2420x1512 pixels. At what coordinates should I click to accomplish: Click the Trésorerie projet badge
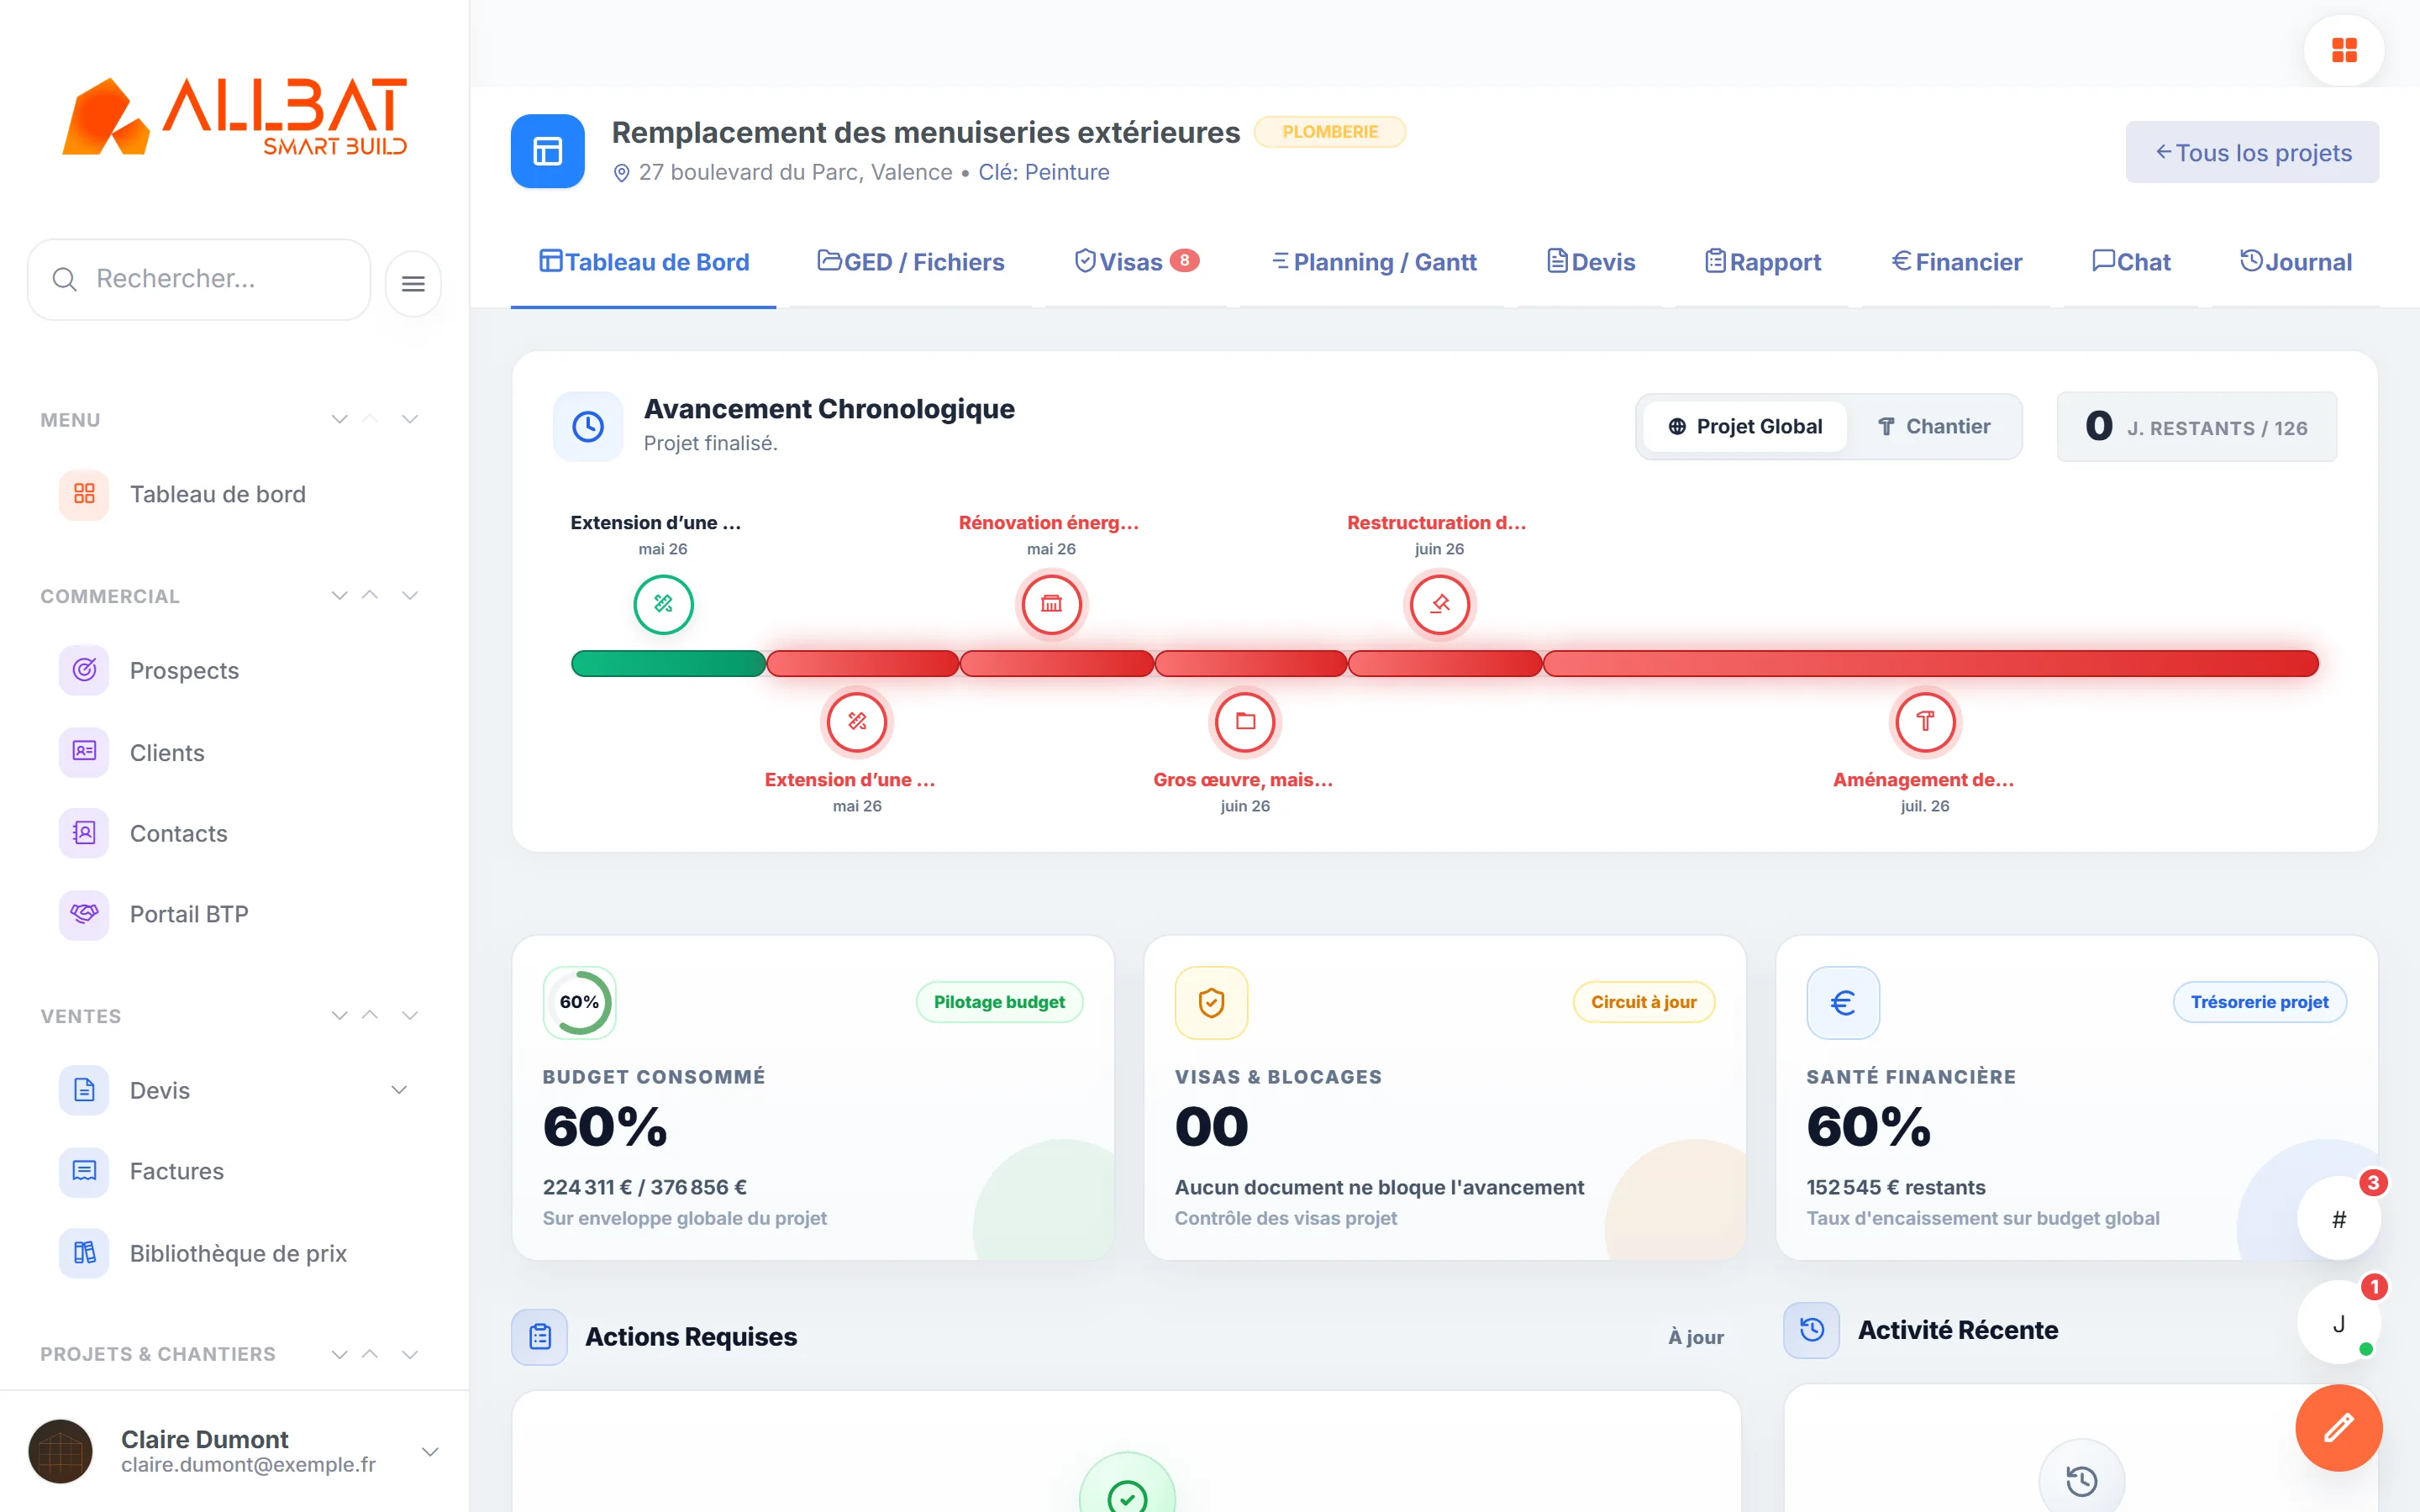click(2259, 1002)
